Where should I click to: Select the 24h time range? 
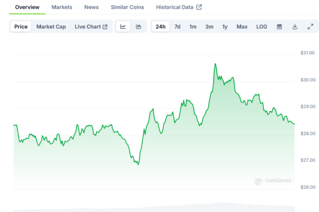[x=161, y=26]
